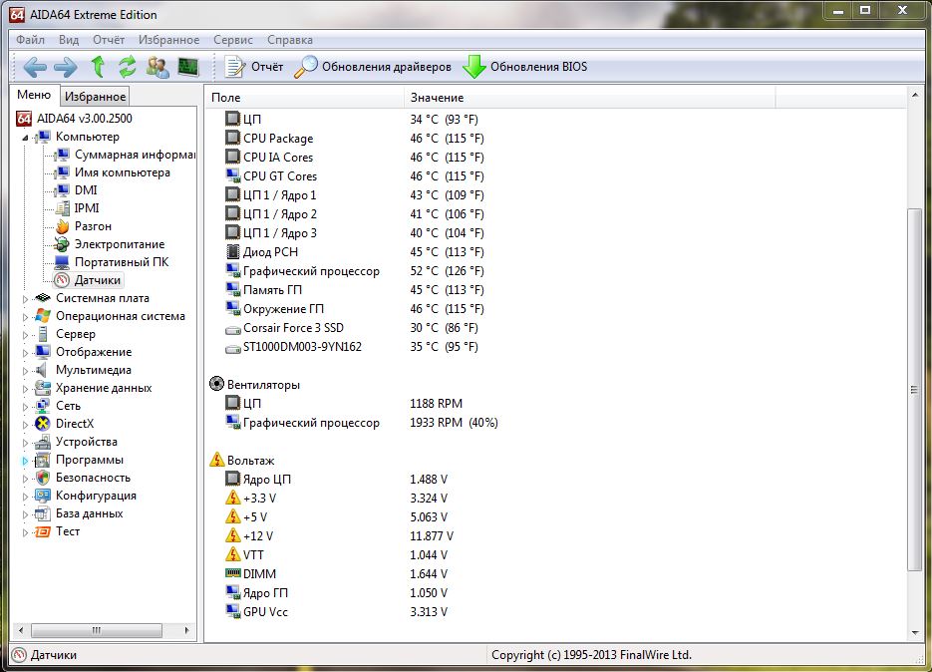Select the Диод PCH row
This screenshot has height=672, width=932.
tap(354, 252)
